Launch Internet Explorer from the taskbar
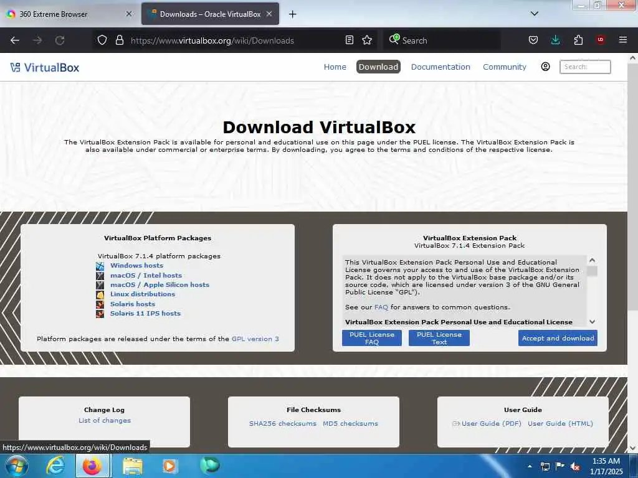The image size is (638, 478). click(55, 466)
